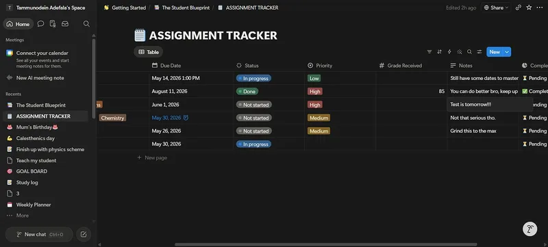
Task: Click the May 14, 2026 1:00 PM date
Action: point(175,78)
